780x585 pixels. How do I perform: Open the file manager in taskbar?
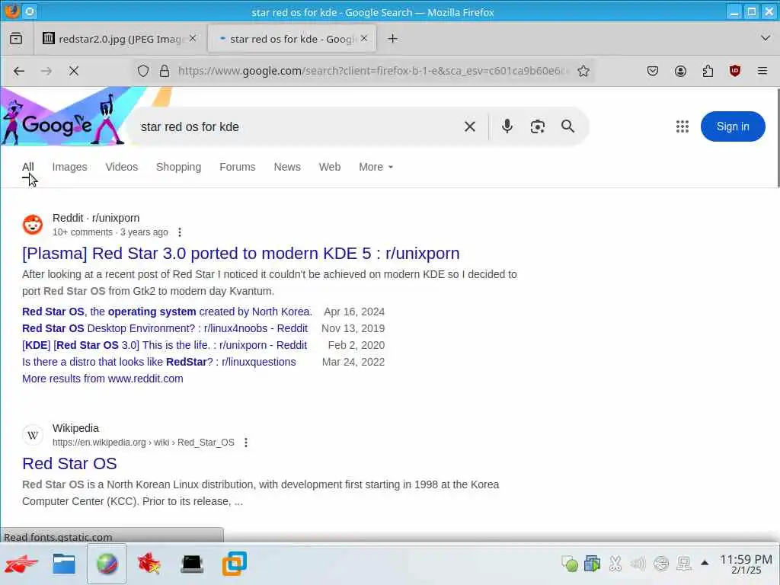64,564
